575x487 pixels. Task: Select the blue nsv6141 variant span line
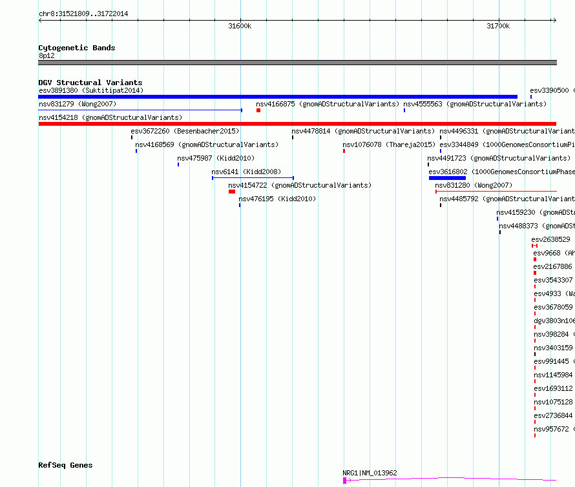(x=253, y=178)
